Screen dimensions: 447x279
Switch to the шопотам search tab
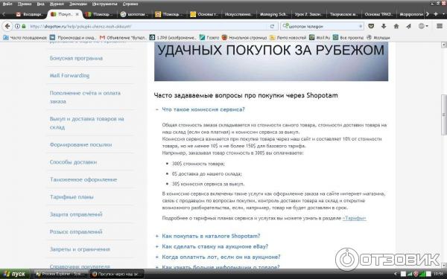pos(134,14)
